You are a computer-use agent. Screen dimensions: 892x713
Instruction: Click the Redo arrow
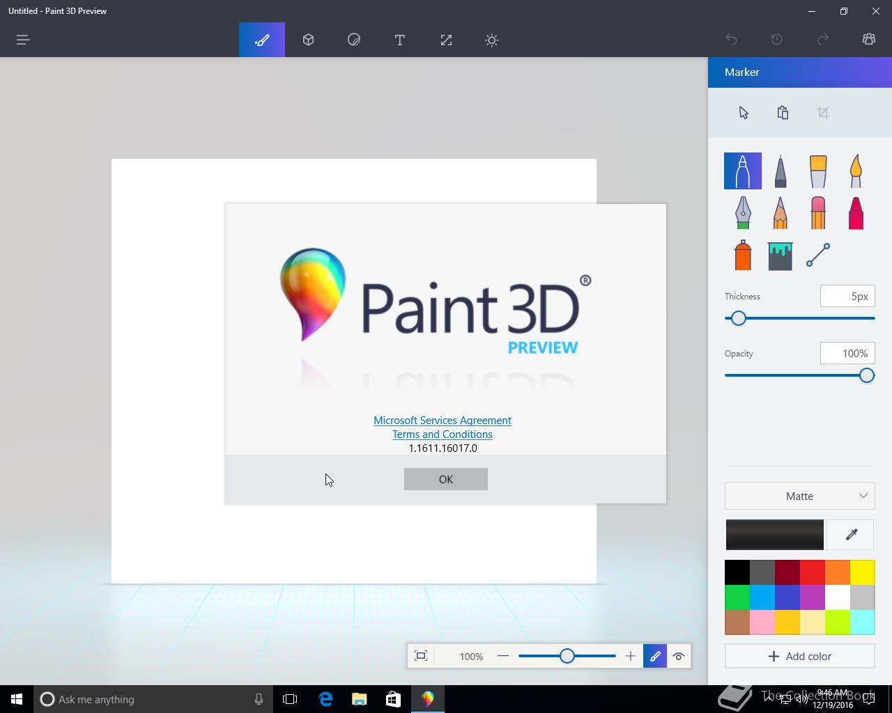tap(823, 40)
